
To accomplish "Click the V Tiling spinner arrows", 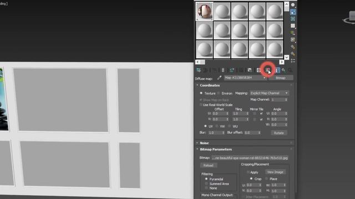I will click(x=247, y=119).
